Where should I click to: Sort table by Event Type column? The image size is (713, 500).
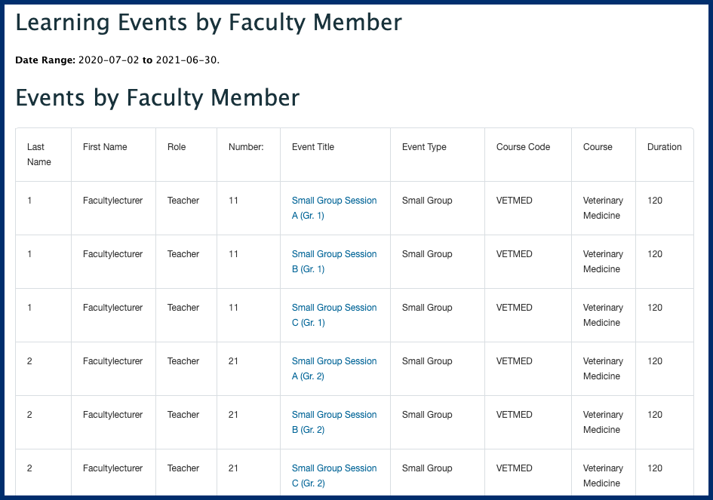(x=423, y=147)
